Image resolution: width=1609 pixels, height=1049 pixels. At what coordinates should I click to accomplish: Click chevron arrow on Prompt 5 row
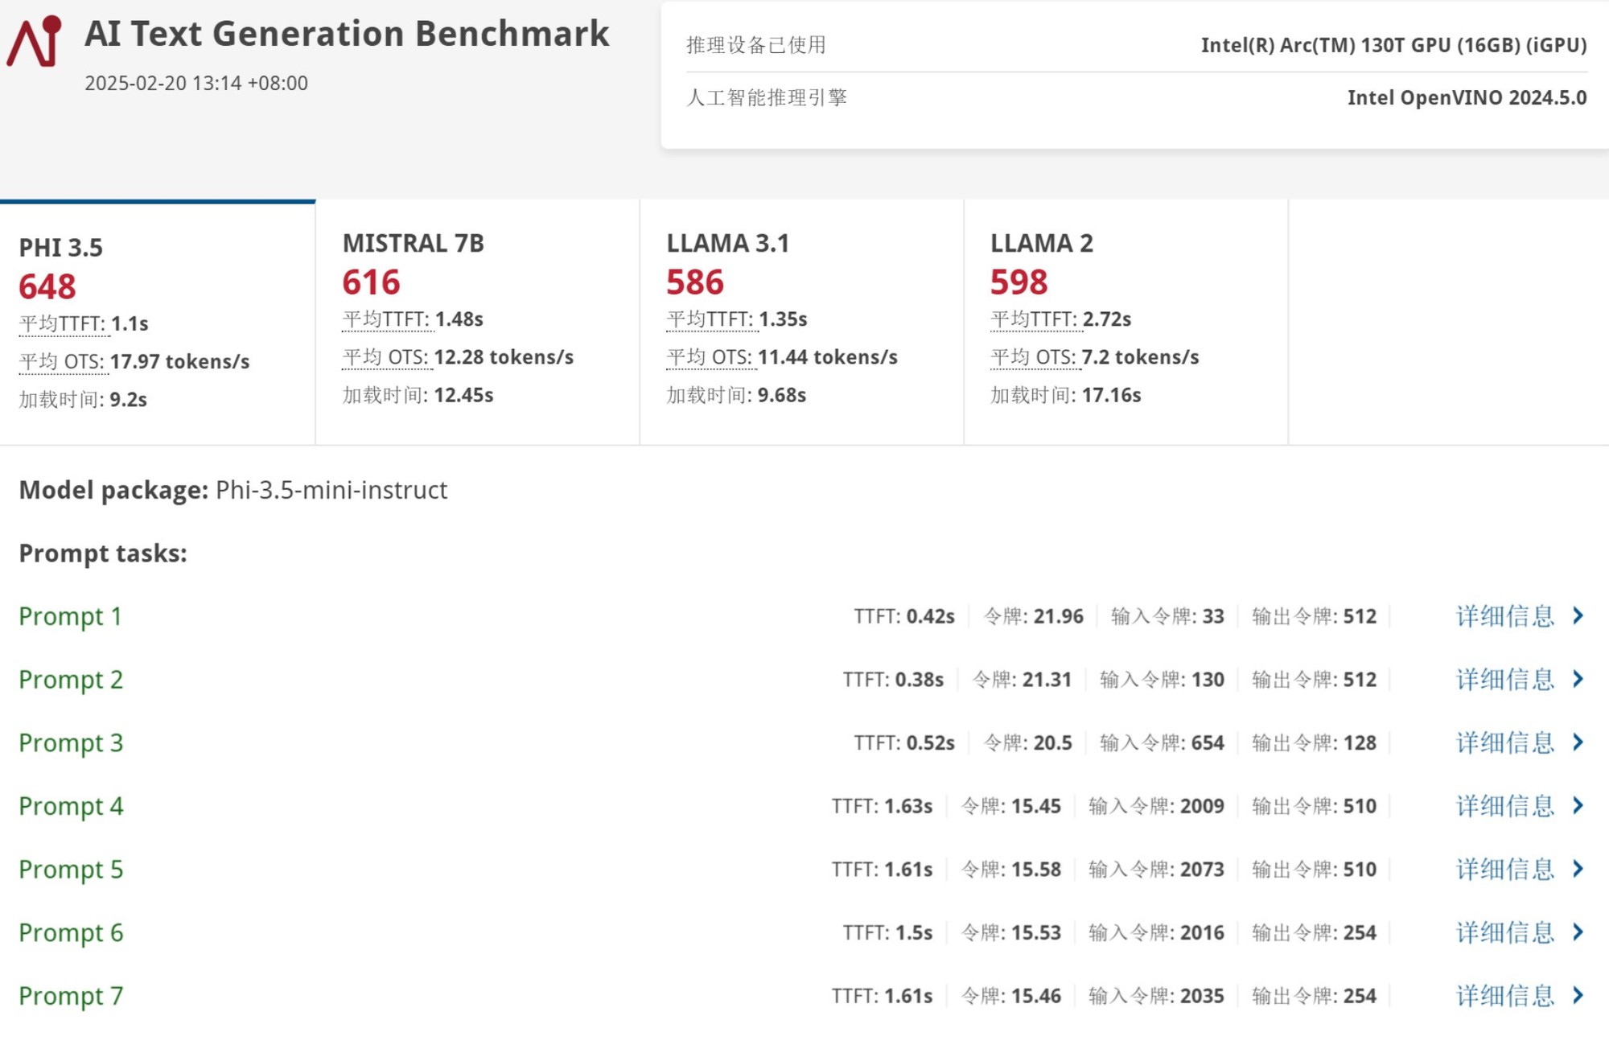(1578, 870)
